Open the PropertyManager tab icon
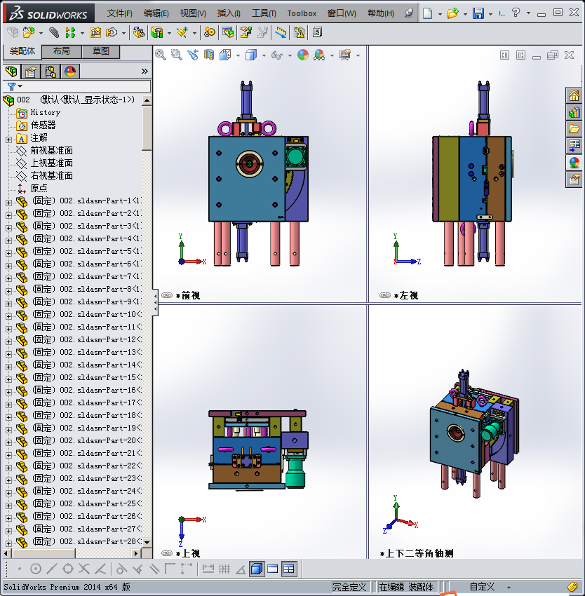This screenshot has height=596, width=585. 31,71
